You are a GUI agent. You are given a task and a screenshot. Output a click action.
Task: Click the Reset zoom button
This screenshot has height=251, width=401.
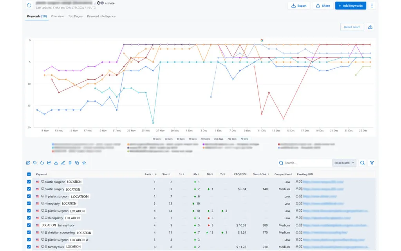[x=352, y=27]
